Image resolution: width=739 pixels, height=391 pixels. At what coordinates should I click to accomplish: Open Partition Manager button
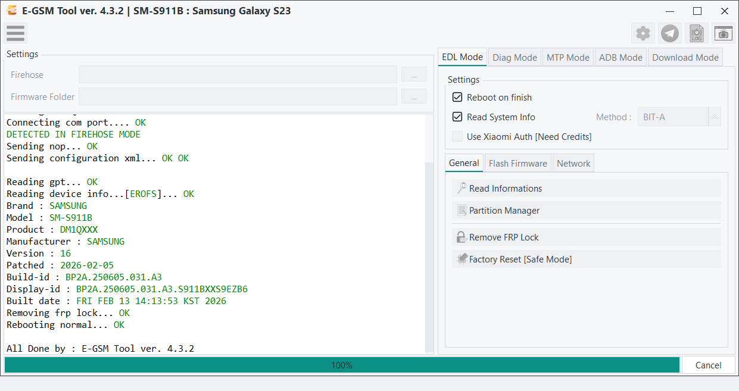pyautogui.click(x=586, y=210)
